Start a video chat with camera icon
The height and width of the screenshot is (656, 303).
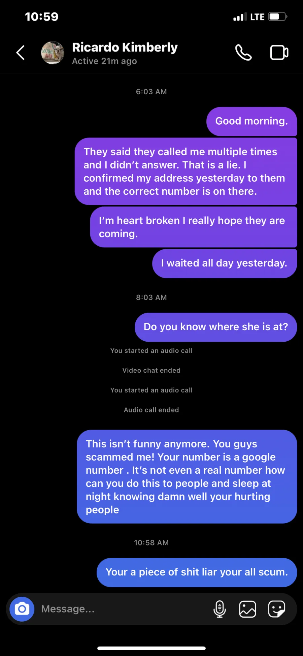click(279, 53)
